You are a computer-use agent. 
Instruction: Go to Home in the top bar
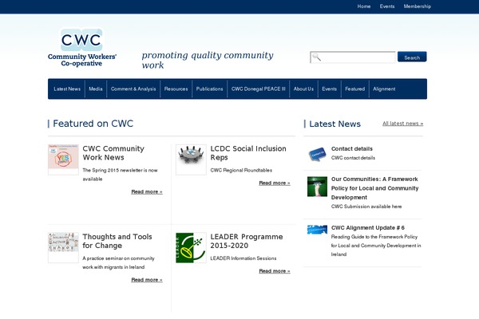click(364, 6)
